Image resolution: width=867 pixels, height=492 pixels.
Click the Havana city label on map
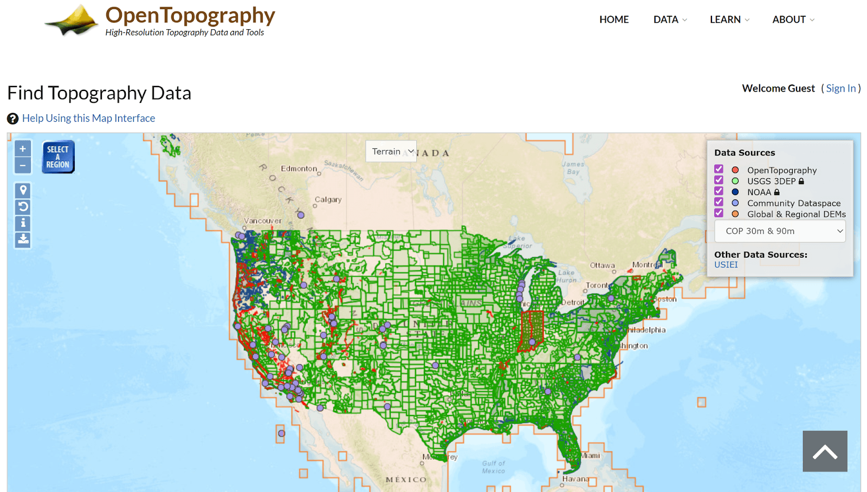pyautogui.click(x=575, y=479)
